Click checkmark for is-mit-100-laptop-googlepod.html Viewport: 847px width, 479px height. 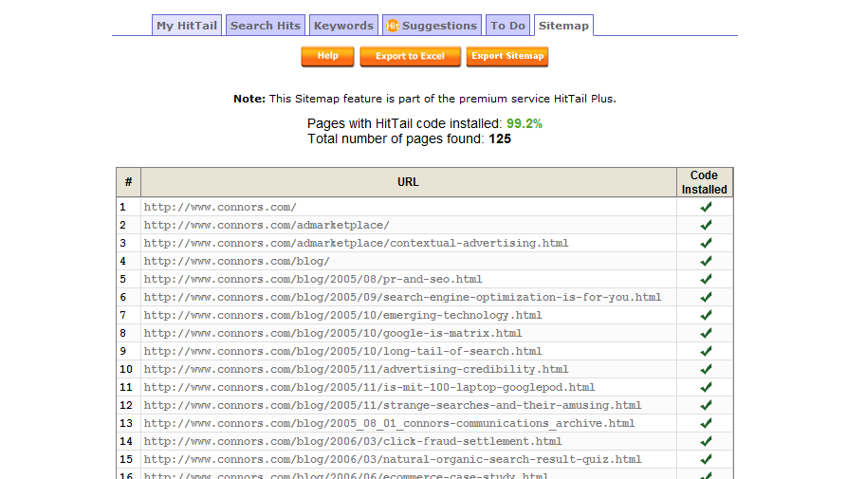706,387
